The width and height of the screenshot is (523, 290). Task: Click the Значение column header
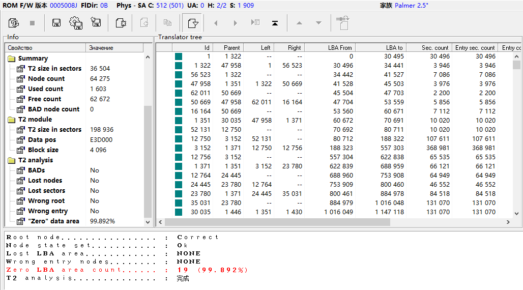114,48
